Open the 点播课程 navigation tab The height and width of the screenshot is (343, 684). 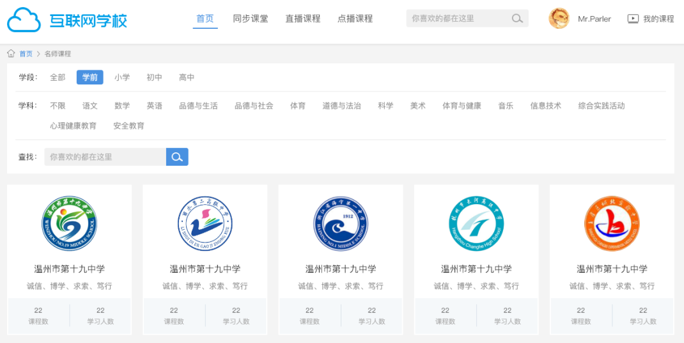click(x=355, y=19)
